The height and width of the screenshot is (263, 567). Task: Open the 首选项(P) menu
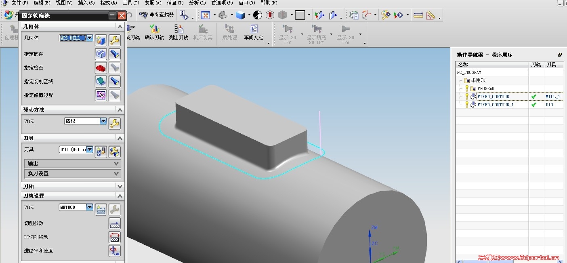[222, 3]
